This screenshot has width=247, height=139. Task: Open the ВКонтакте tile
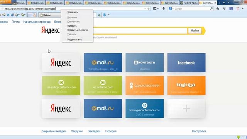click(x=145, y=63)
